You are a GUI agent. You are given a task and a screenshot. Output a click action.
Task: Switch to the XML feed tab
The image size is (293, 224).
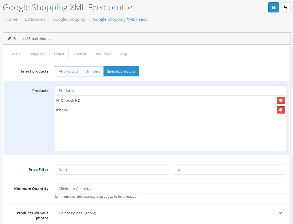tap(104, 54)
